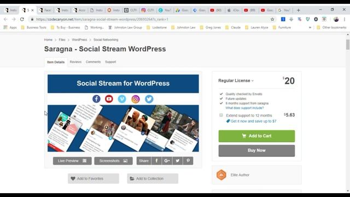
Task: Share item on Facebook
Action: [156, 161]
